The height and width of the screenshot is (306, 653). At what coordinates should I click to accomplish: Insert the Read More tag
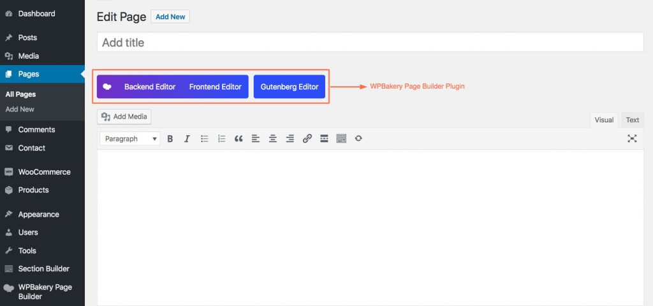[x=324, y=138]
